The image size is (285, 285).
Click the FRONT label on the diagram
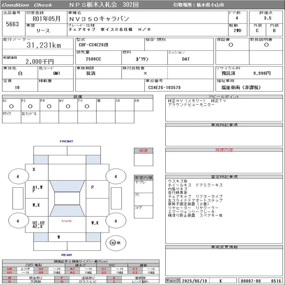[x=67, y=141]
